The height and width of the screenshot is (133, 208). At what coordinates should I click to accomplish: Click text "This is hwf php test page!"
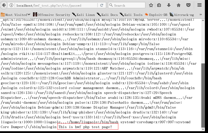[x=85, y=127]
